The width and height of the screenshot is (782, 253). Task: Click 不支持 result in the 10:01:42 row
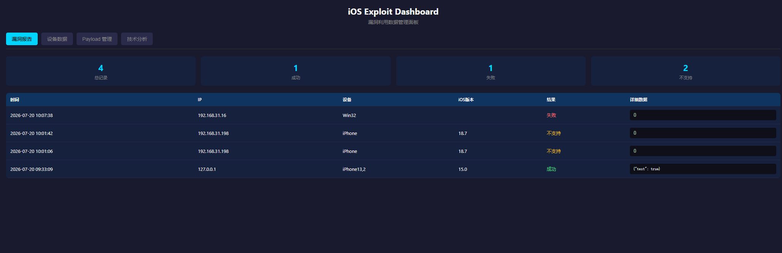554,133
